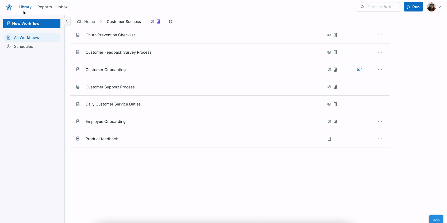Click the Help button
Image resolution: width=447 pixels, height=223 pixels.
click(x=436, y=219)
